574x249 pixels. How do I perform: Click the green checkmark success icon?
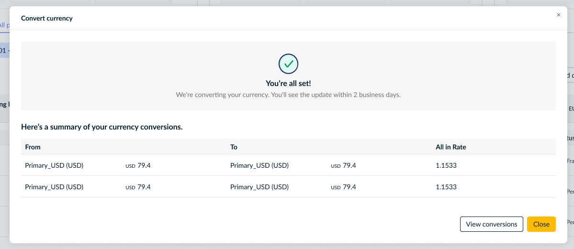[x=289, y=64]
